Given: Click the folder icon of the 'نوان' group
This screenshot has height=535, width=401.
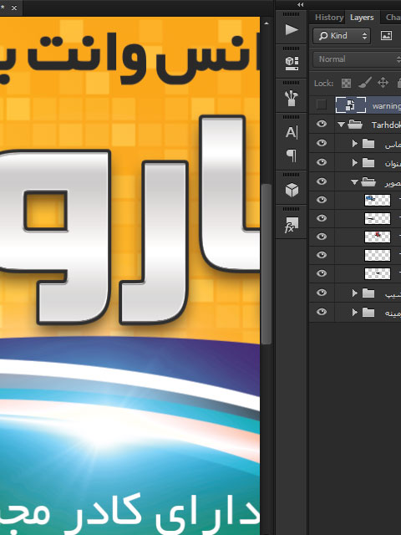Looking at the screenshot, I should (368, 163).
